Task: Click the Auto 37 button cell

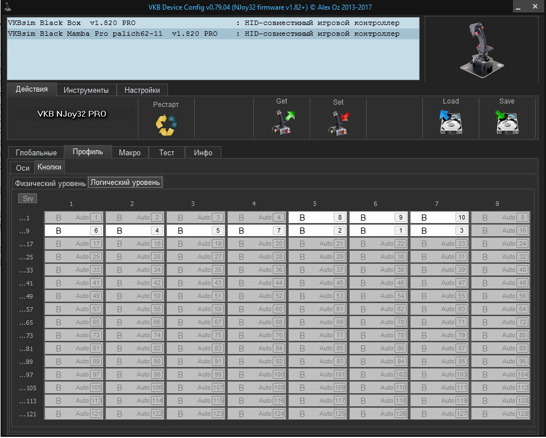Action: coord(318,270)
